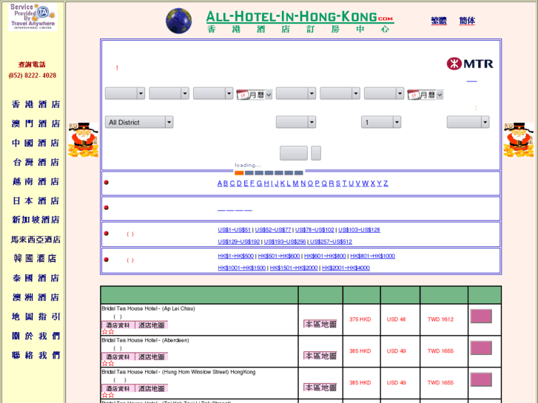Select price range HK$1001~HK$1500
Screen dimensions: 538x403
point(242,268)
